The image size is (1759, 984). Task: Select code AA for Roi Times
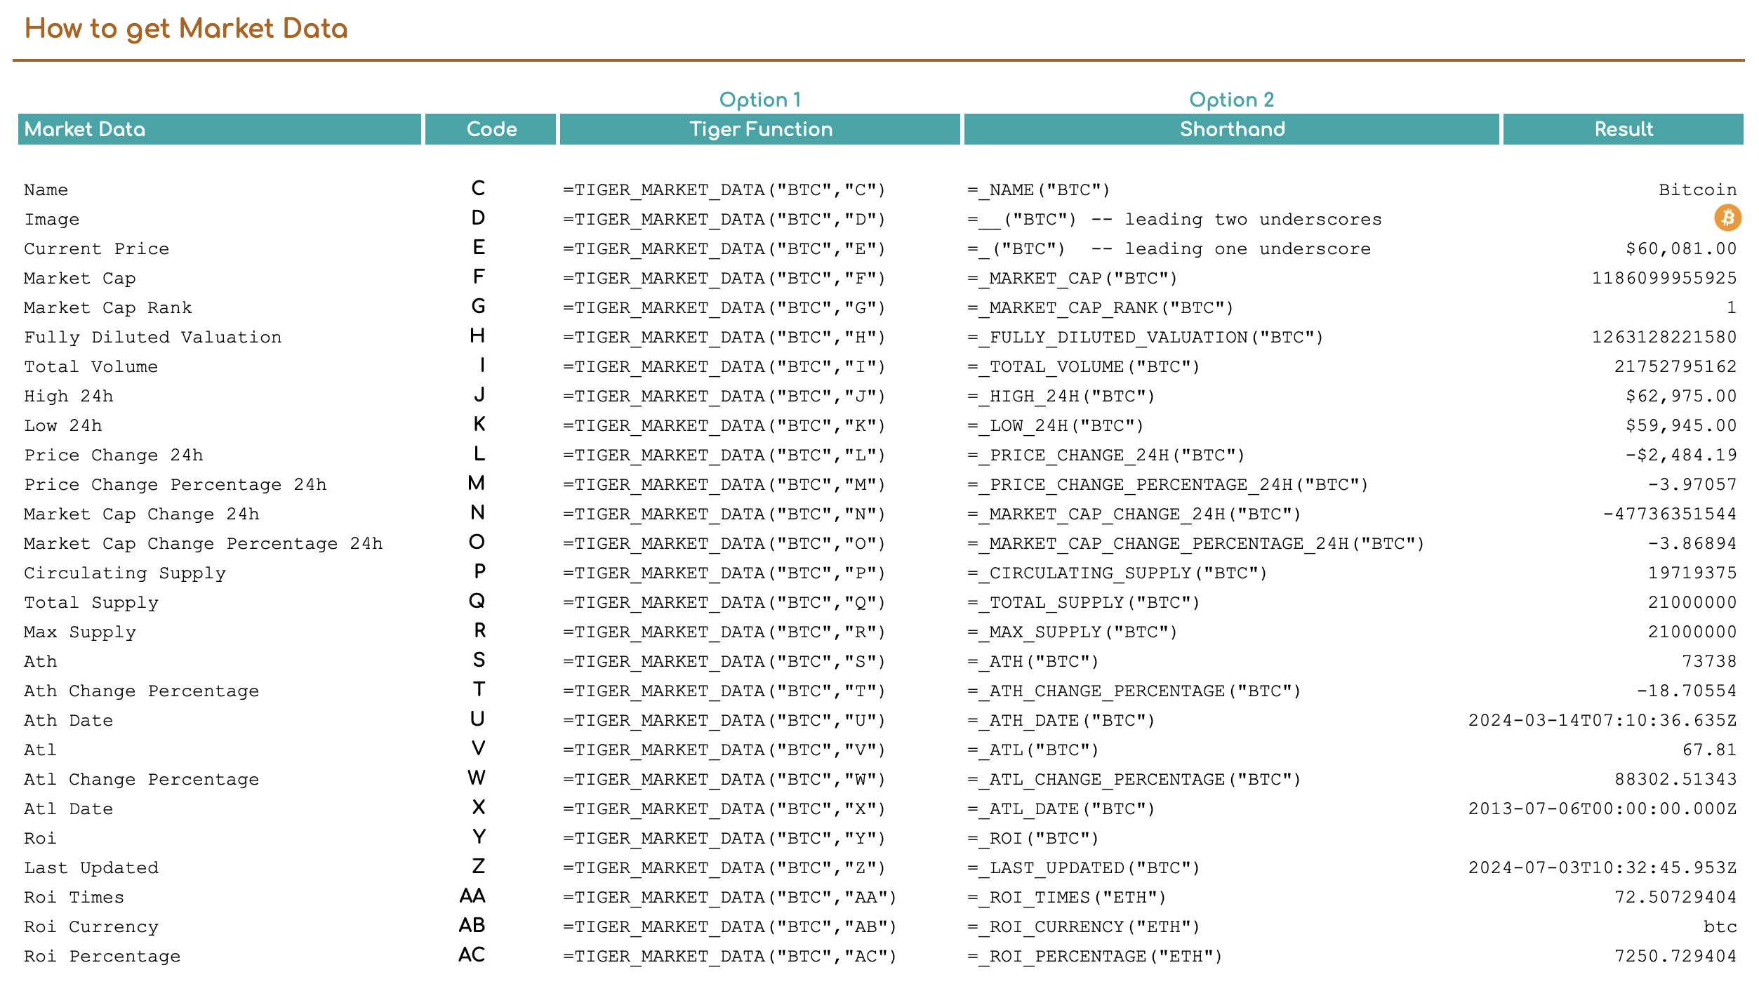[472, 896]
